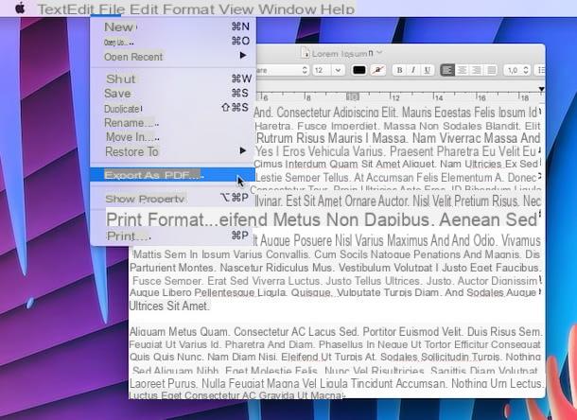
Task: Open the Format menu
Action: pyautogui.click(x=187, y=9)
